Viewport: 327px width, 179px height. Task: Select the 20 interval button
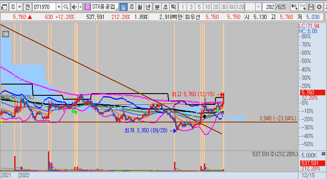tap(216, 7)
